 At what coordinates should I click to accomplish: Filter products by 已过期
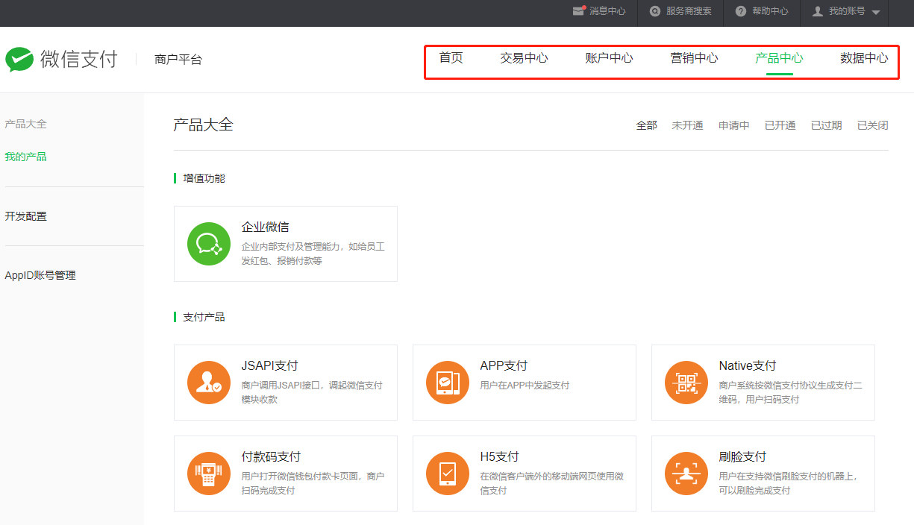(x=827, y=125)
